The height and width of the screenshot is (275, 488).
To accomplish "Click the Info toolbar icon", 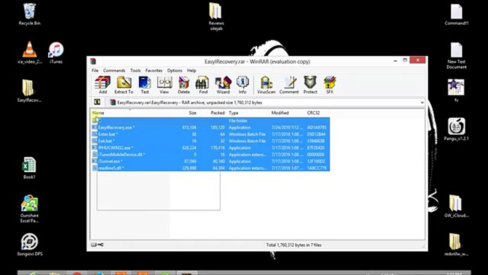I will [x=242, y=85].
